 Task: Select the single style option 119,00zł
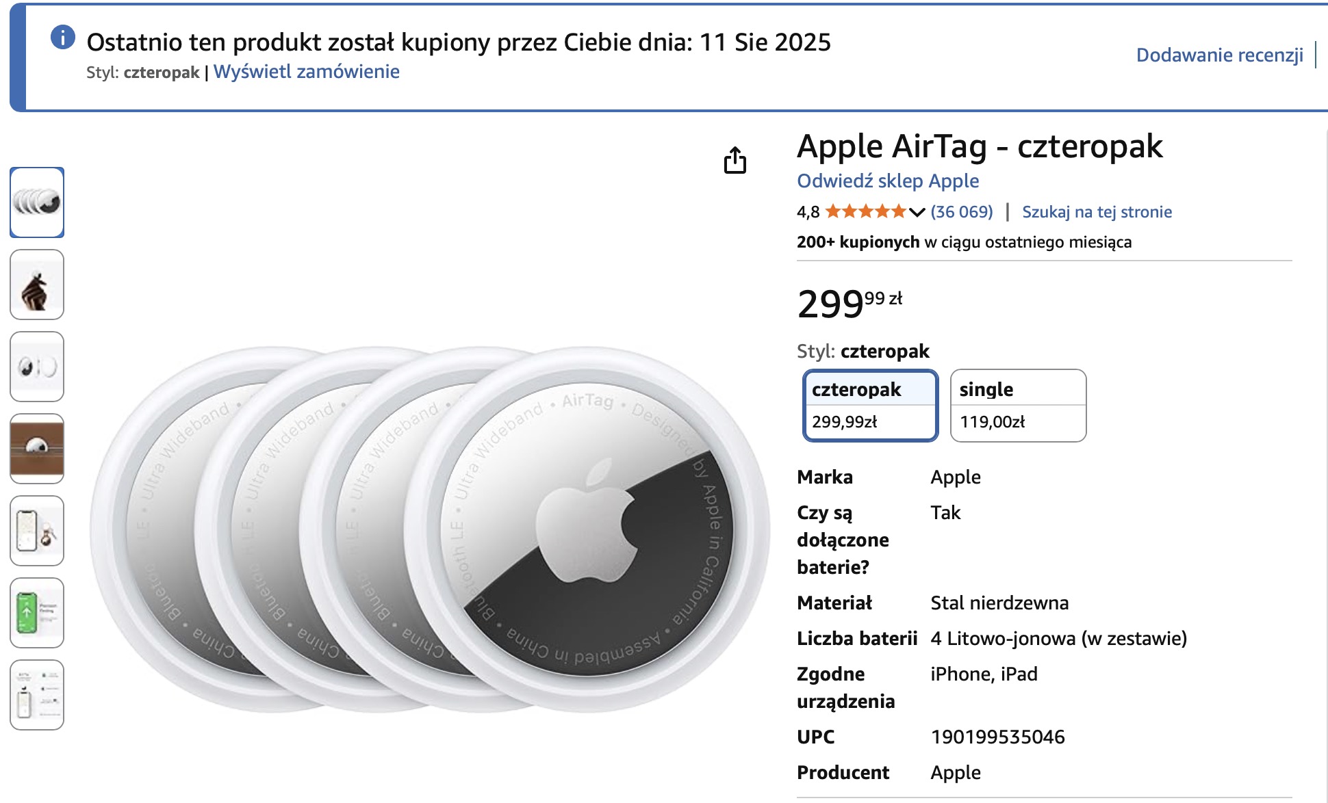(x=1018, y=406)
